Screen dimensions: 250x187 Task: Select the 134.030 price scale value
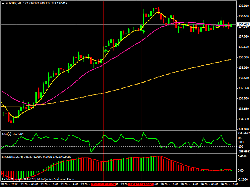244,129
